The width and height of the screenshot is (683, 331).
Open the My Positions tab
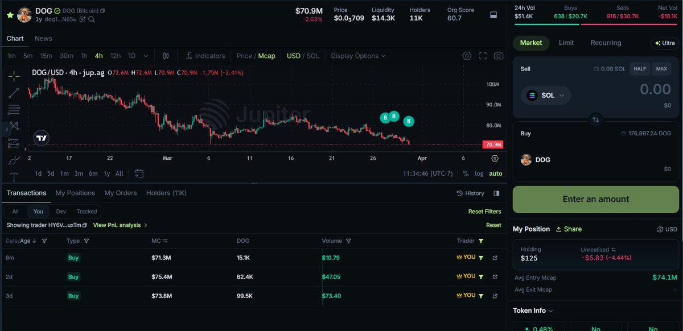point(75,193)
